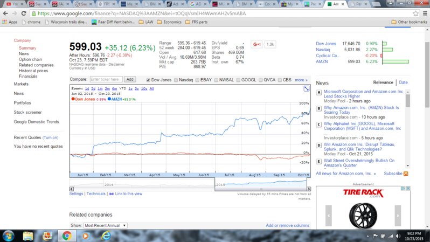Open the Windows Start menu
The width and height of the screenshot is (430, 242).
click(x=8, y=236)
